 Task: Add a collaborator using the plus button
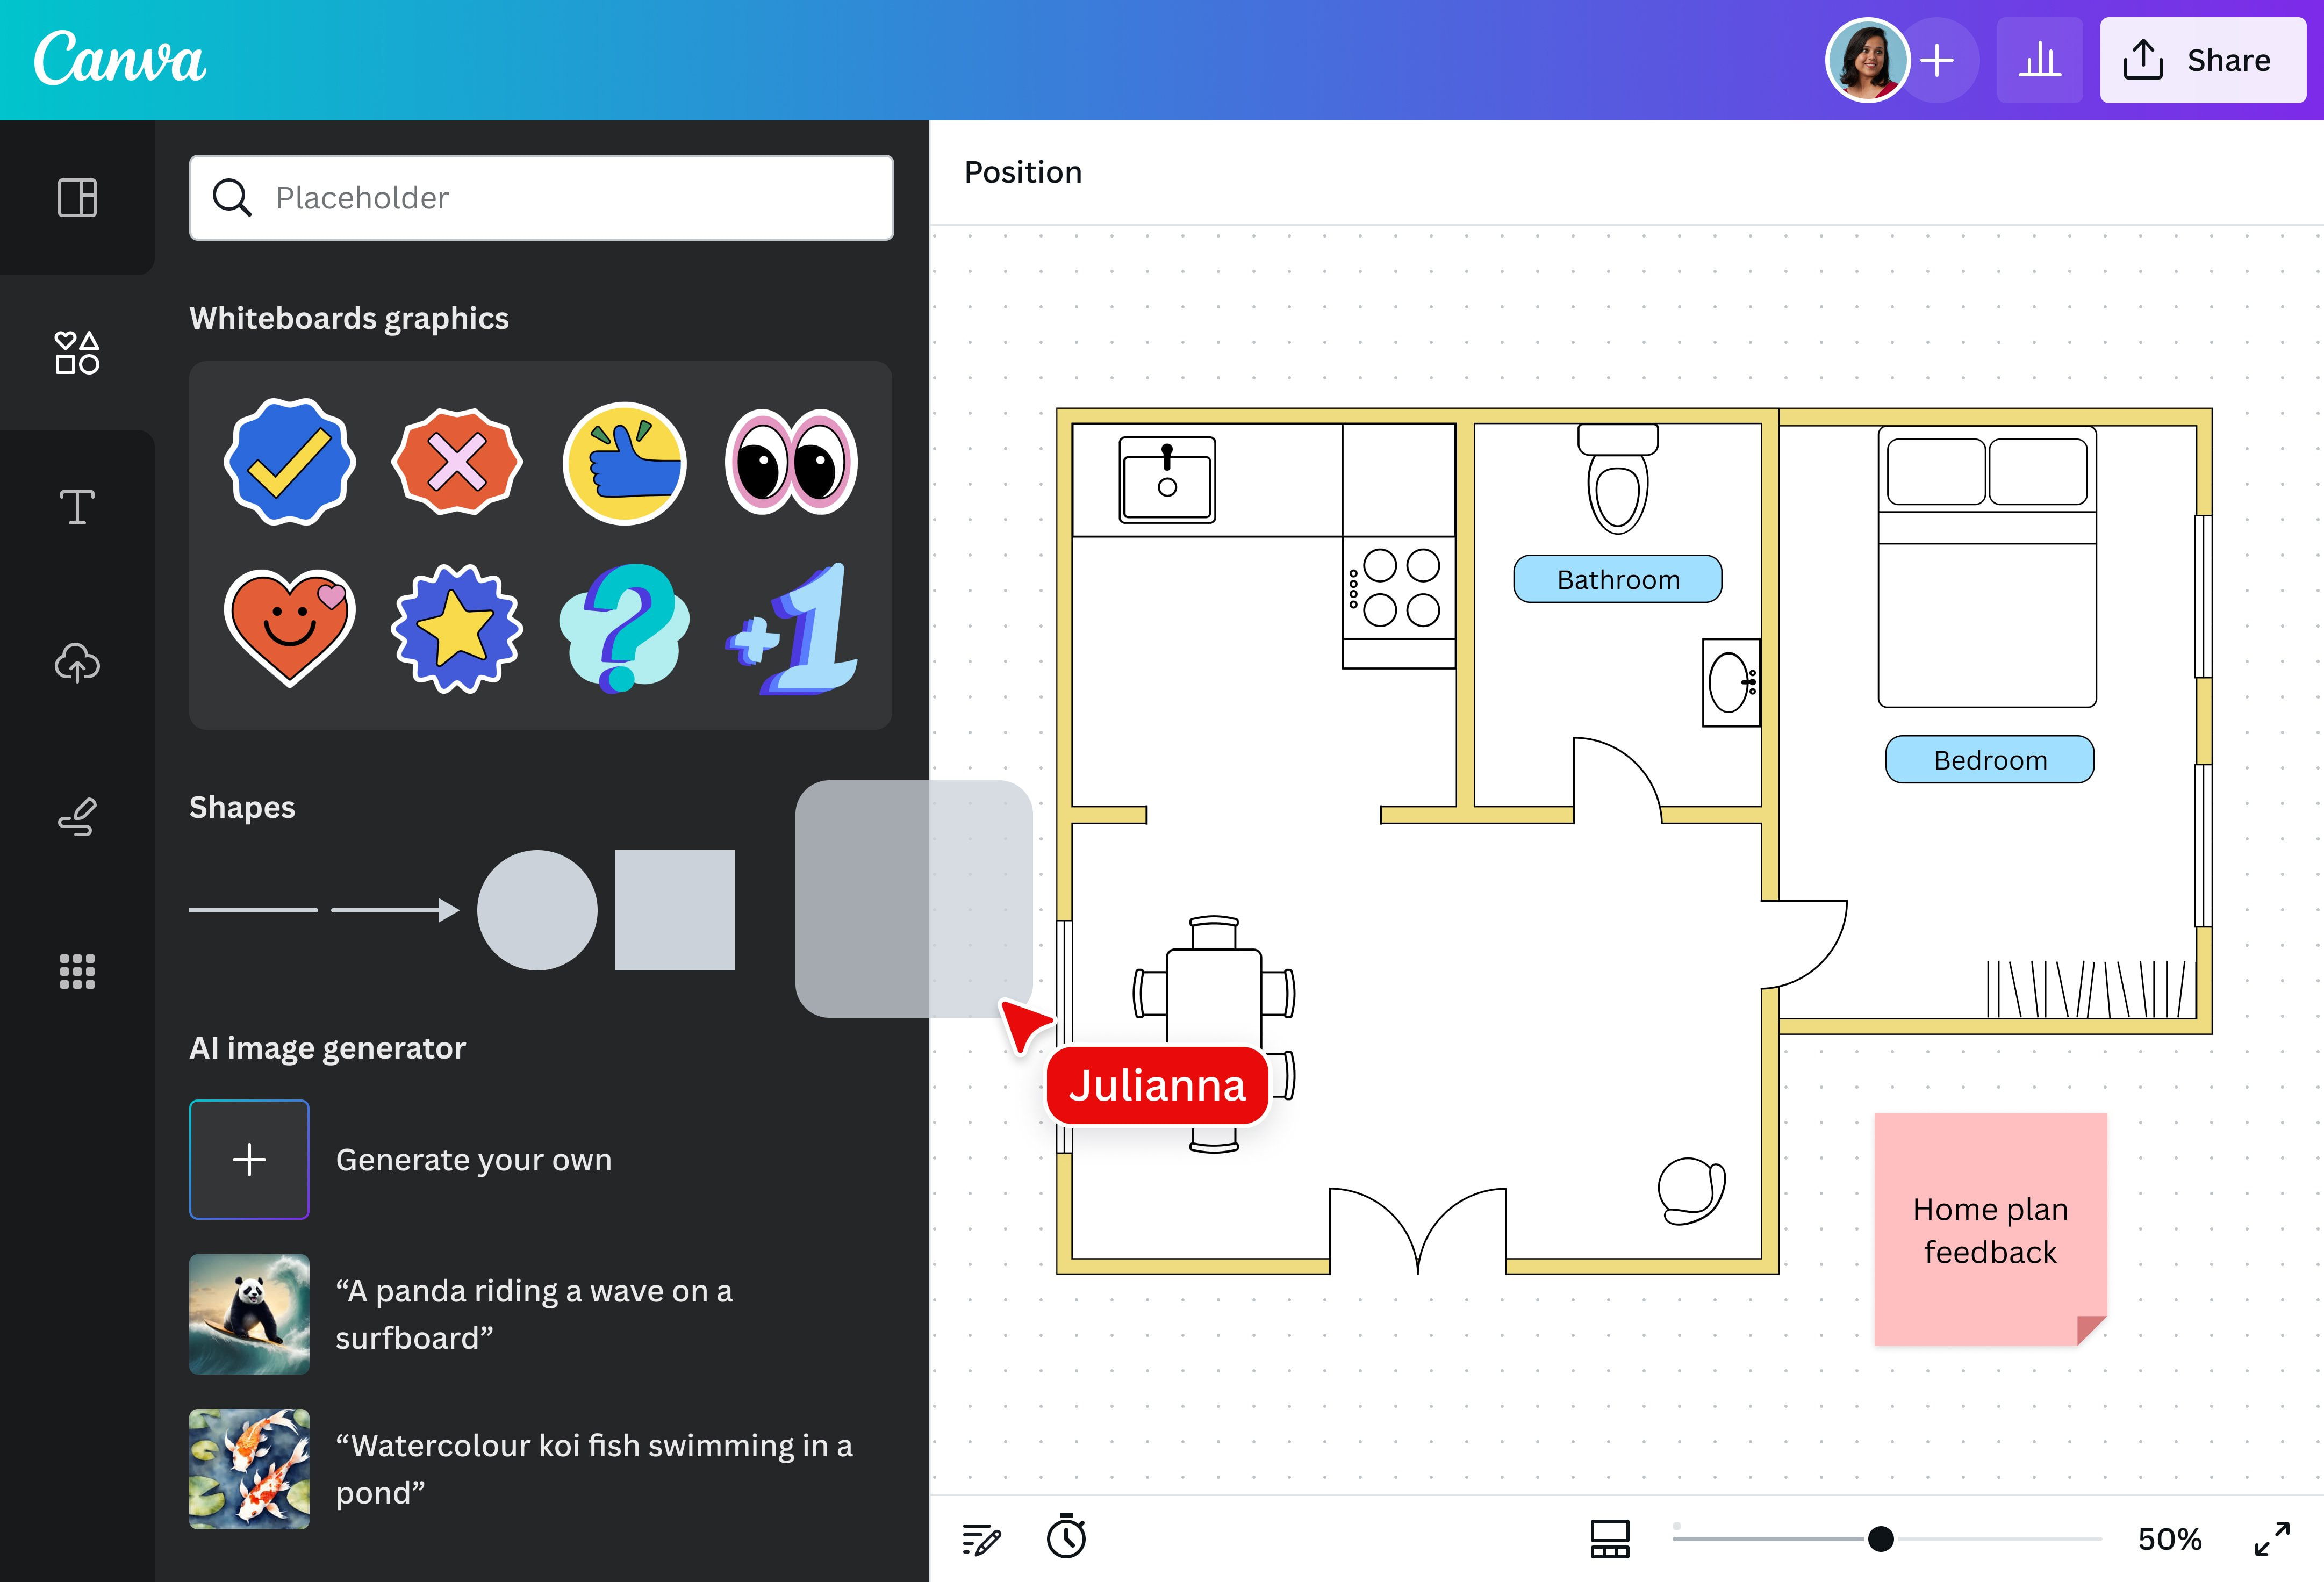pos(1938,60)
